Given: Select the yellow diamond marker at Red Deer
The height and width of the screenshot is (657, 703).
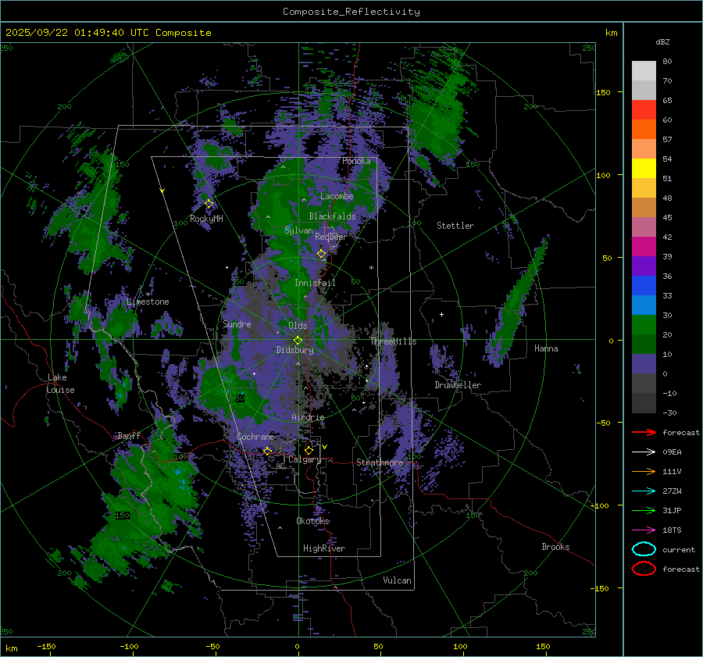Looking at the screenshot, I should pos(321,254).
